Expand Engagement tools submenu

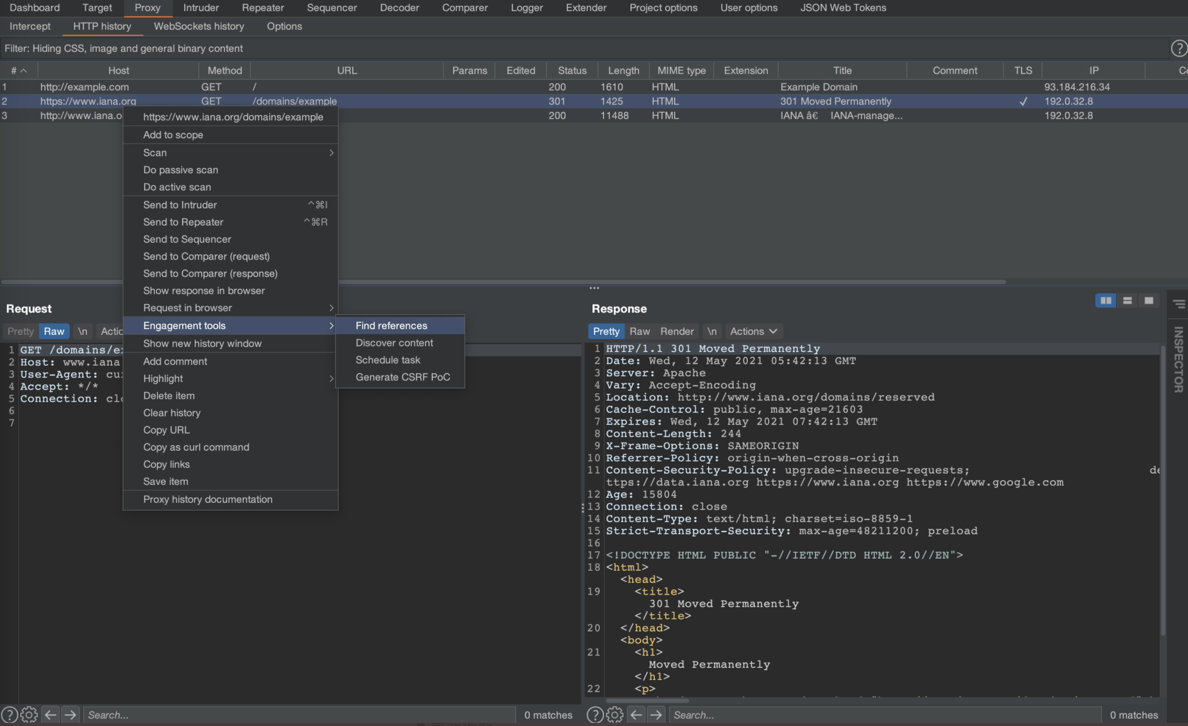pos(230,325)
